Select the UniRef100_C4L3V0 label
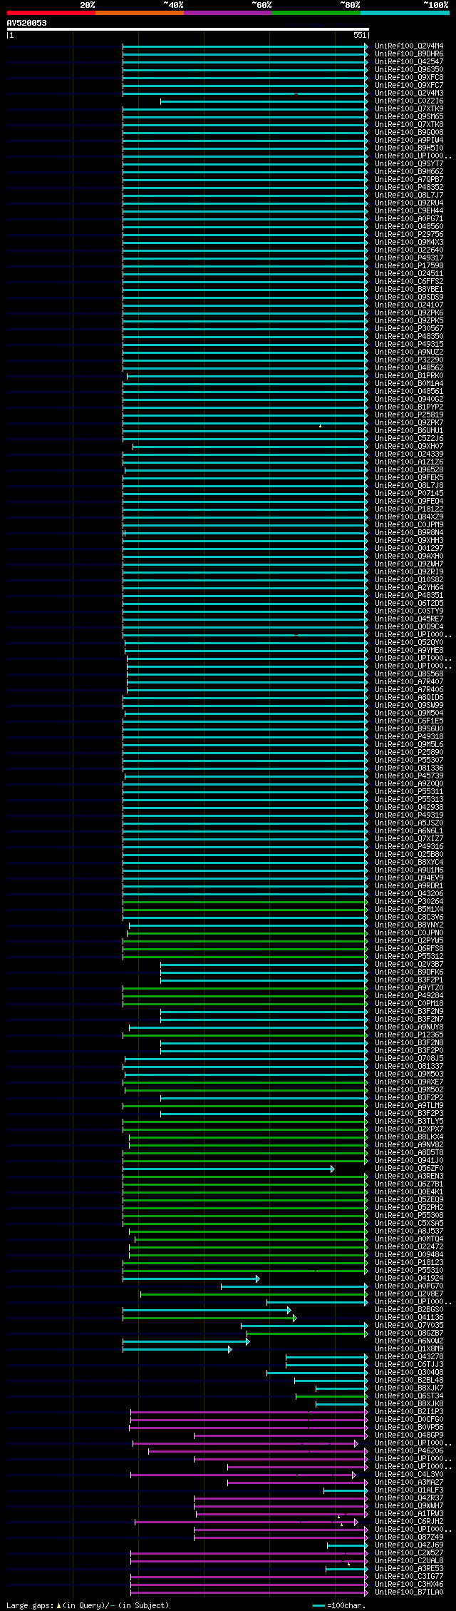456x1611 pixels. pos(409,1475)
